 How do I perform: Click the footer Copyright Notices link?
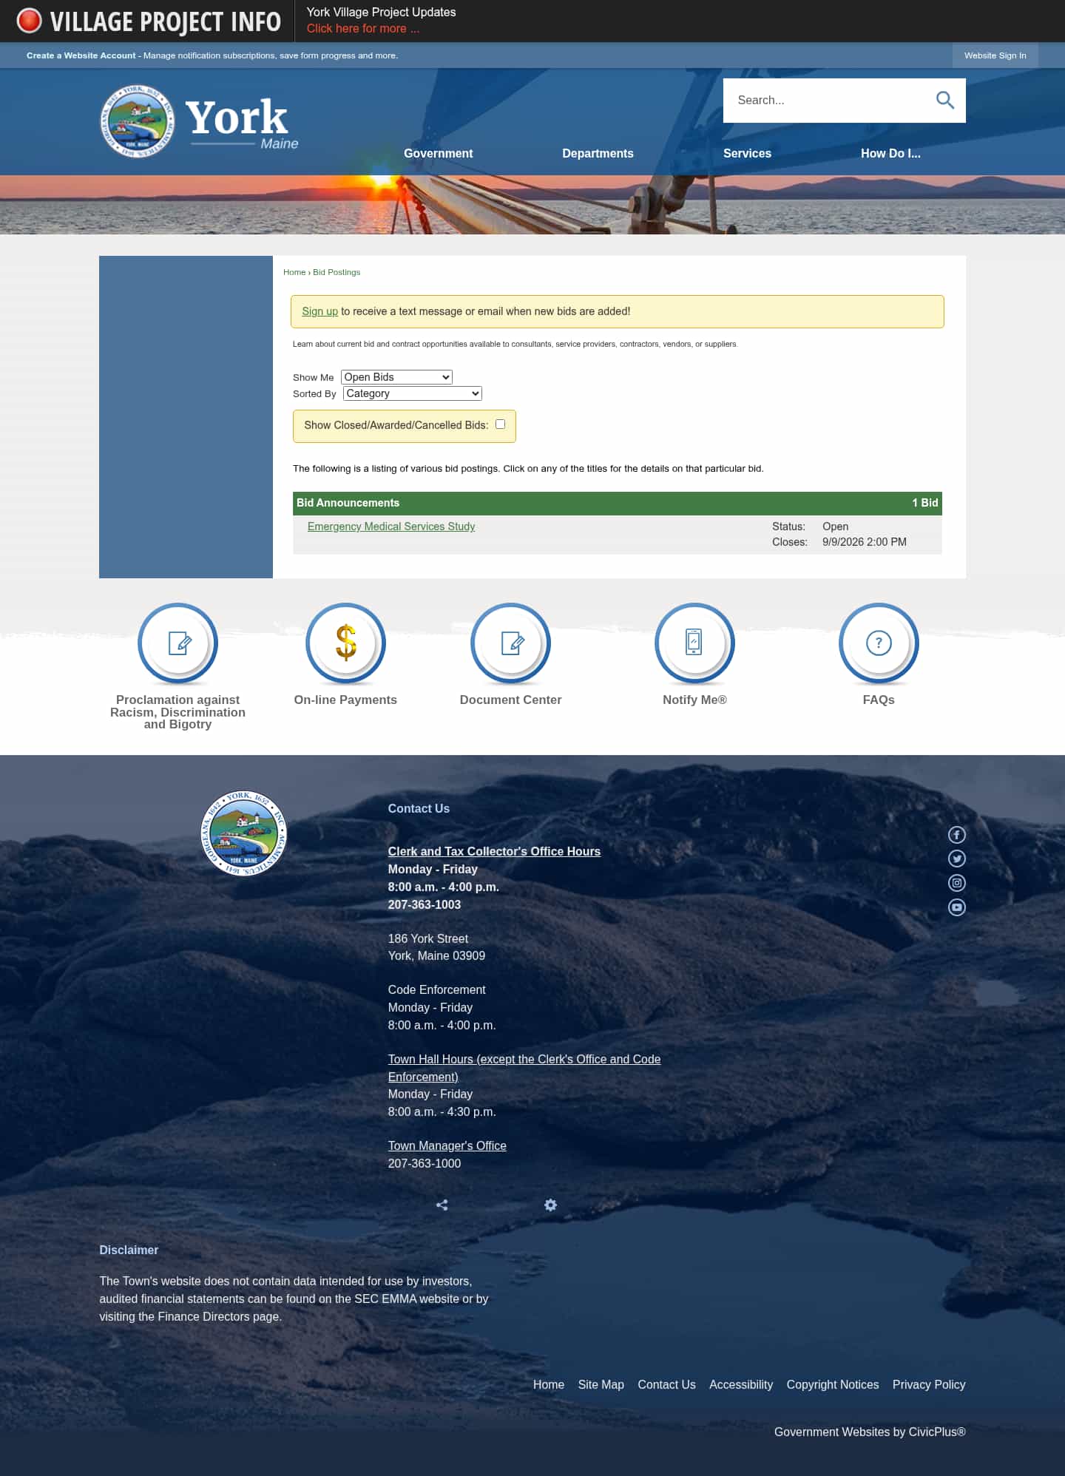833,1384
